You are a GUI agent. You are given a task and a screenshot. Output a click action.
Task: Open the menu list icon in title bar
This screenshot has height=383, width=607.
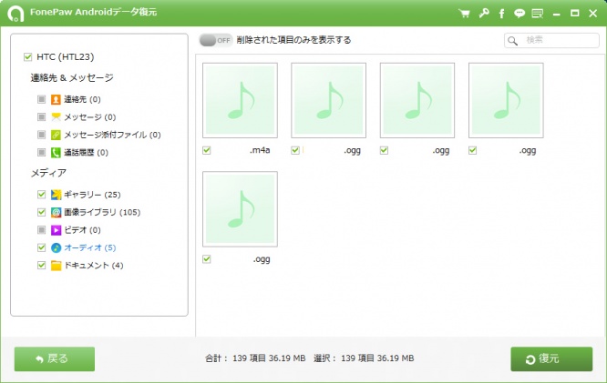pyautogui.click(x=538, y=14)
